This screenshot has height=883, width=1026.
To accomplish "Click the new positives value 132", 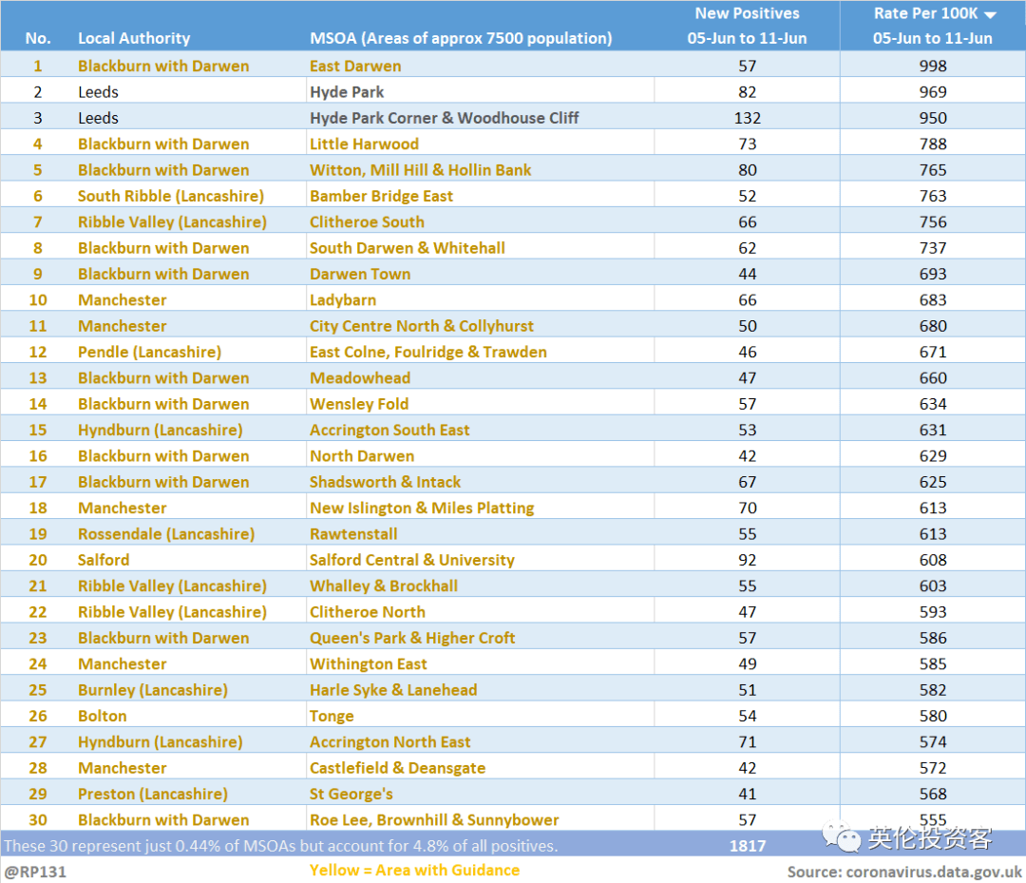I will tap(747, 118).
